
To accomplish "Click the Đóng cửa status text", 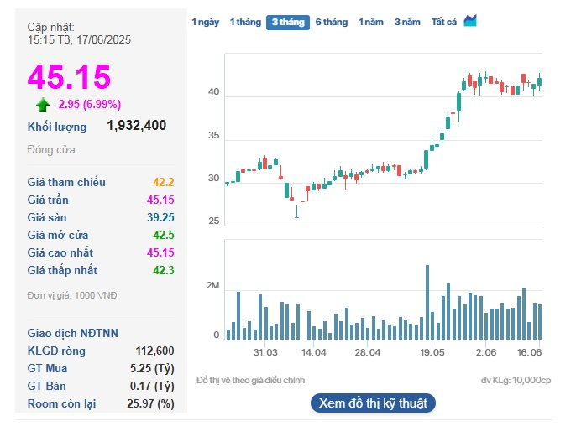I will tap(51, 150).
